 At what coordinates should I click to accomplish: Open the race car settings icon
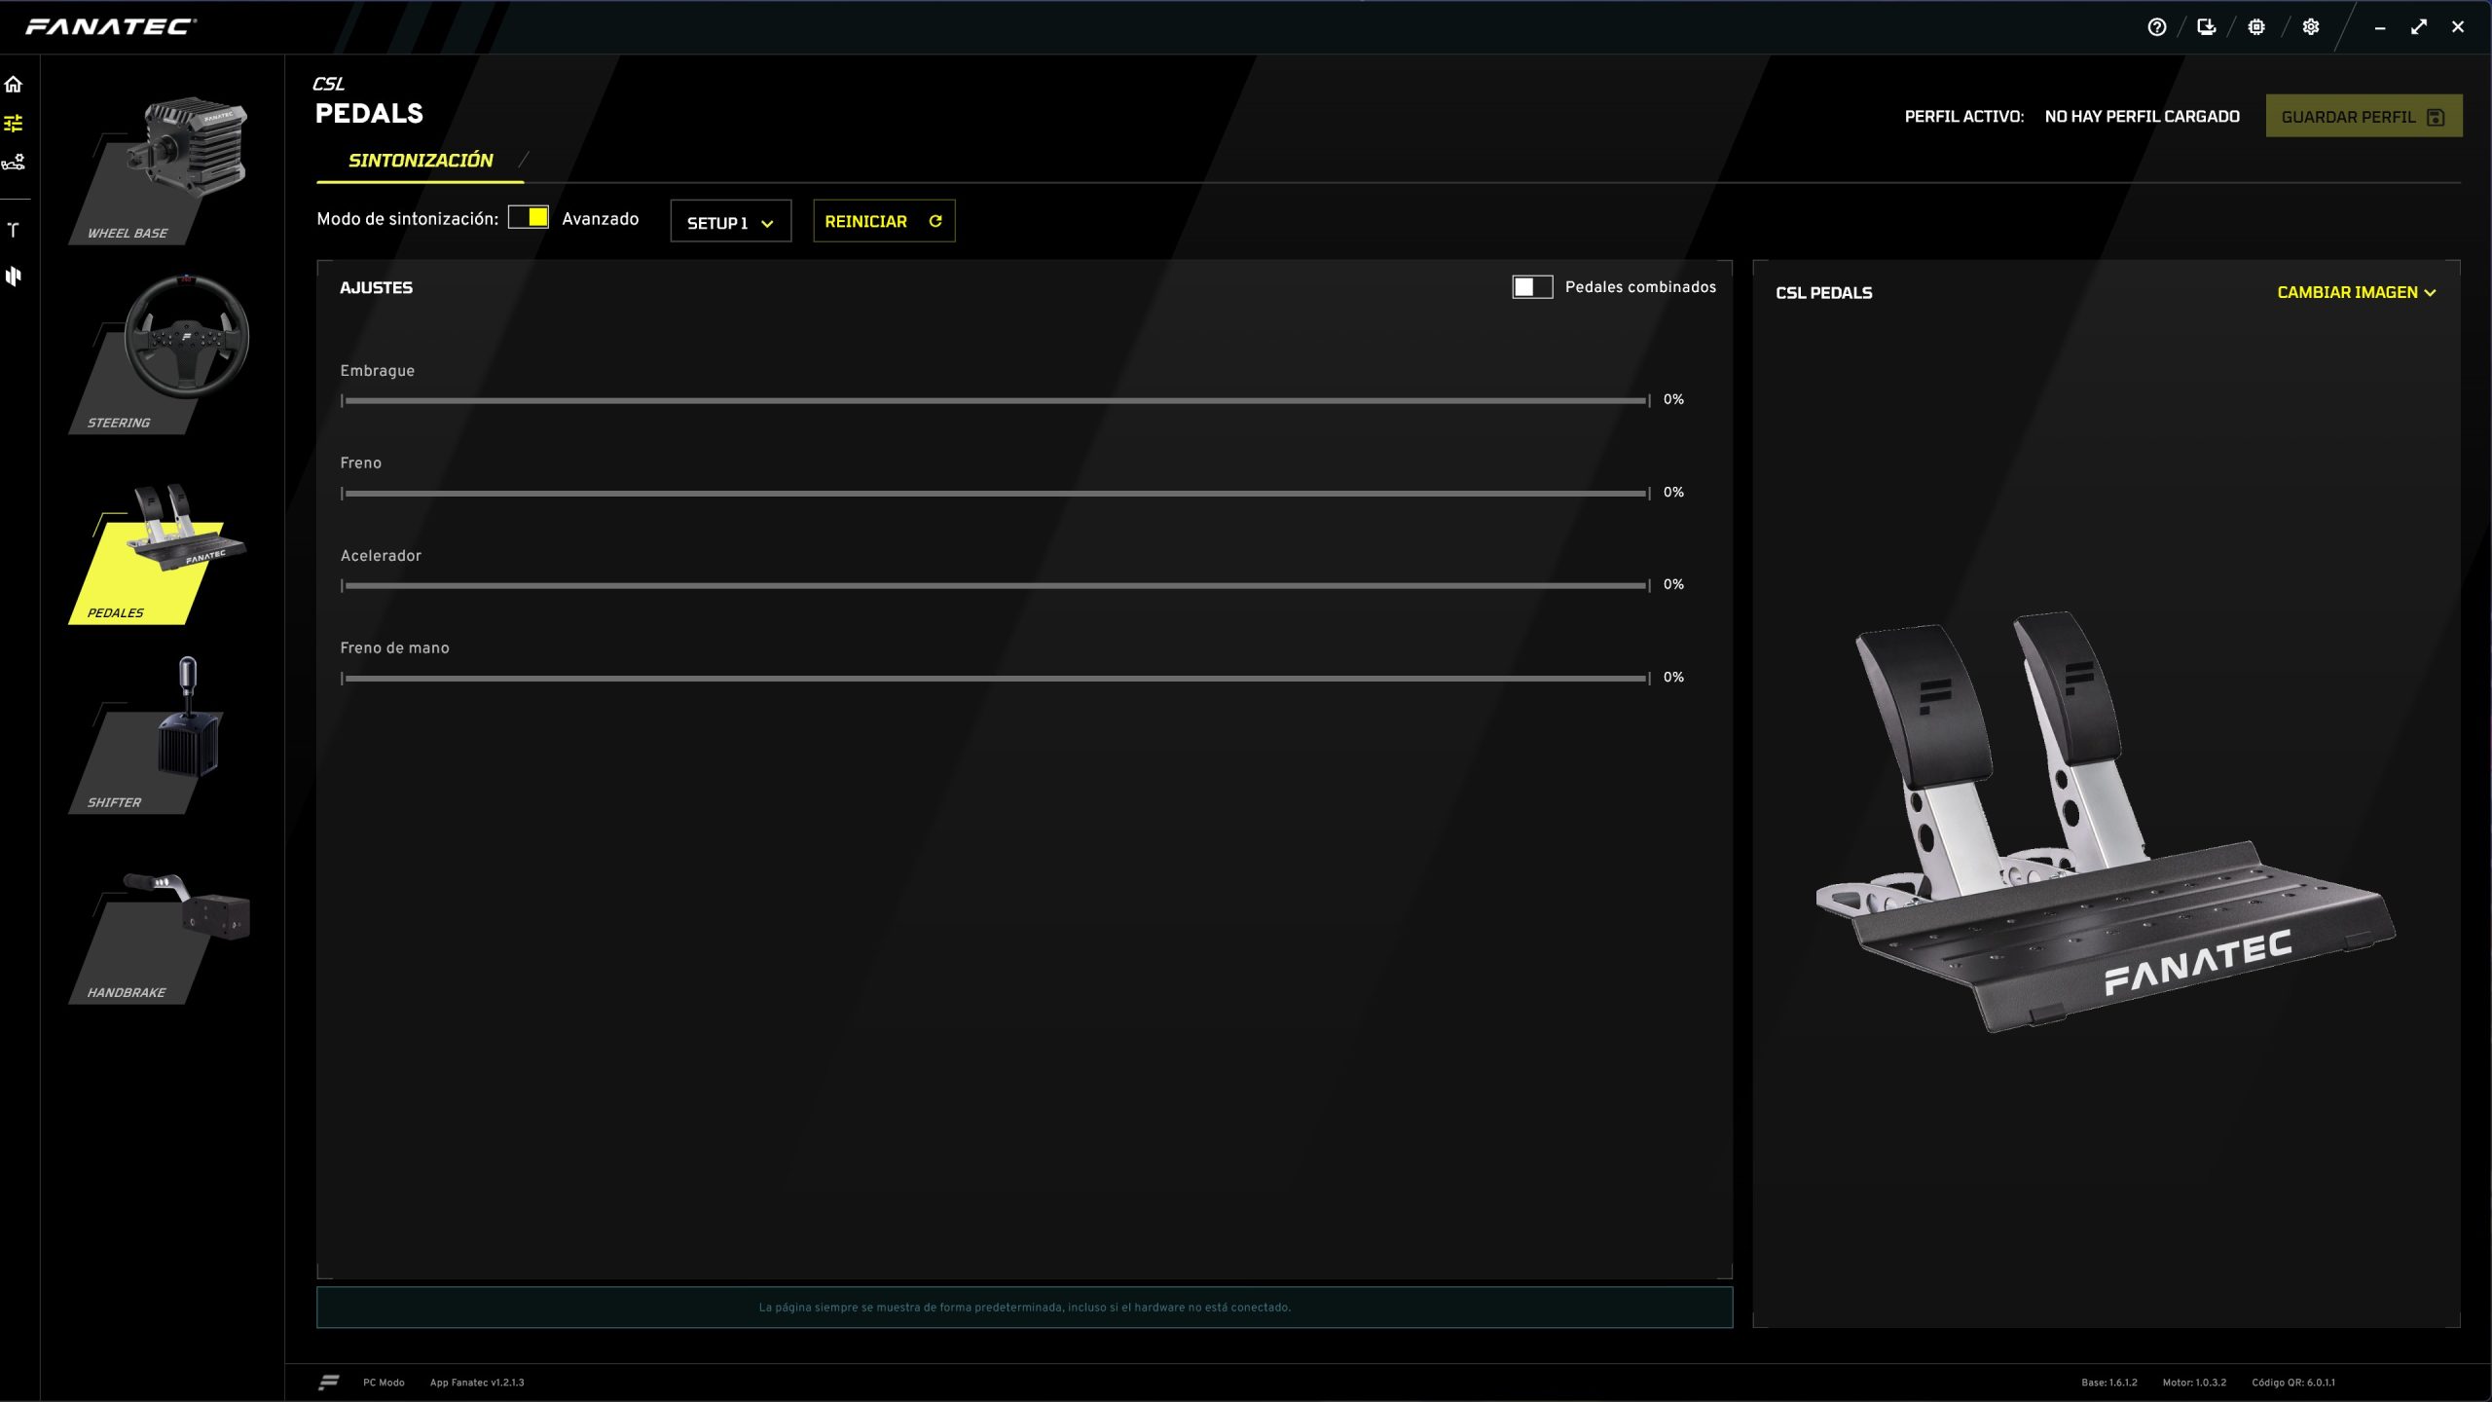pos(14,163)
